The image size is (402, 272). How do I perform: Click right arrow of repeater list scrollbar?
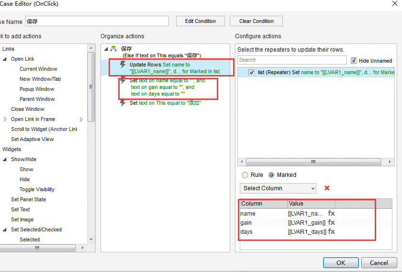coord(390,162)
